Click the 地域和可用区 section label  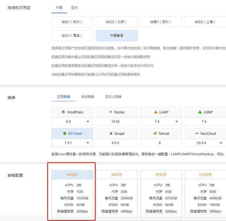point(19,8)
